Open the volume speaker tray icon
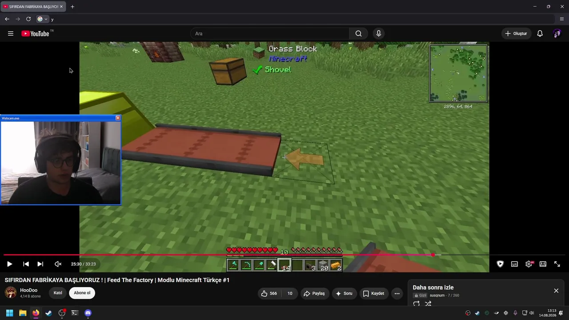This screenshot has height=320, width=569. click(532, 313)
